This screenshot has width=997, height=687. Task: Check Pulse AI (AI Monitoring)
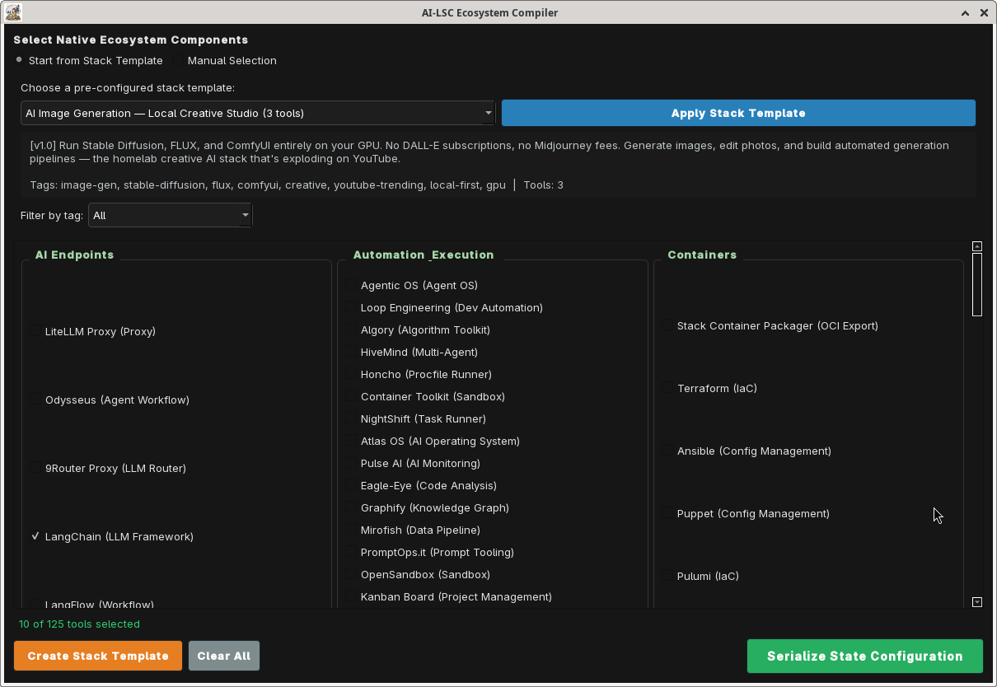413,464
